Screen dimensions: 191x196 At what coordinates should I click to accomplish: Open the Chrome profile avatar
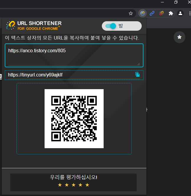click(180, 13)
